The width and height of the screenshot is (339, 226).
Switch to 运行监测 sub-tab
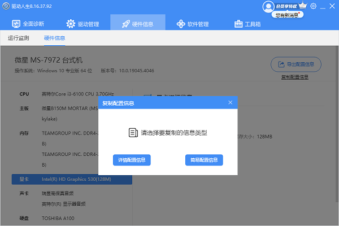18,38
